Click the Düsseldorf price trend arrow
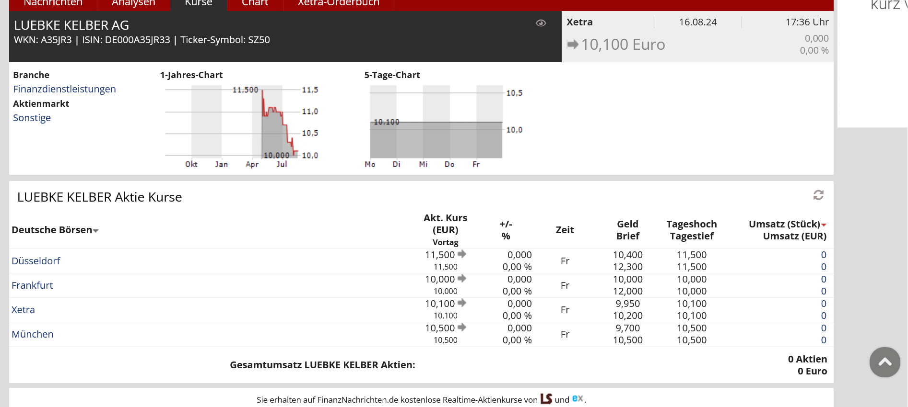The height and width of the screenshot is (407, 908). (462, 254)
